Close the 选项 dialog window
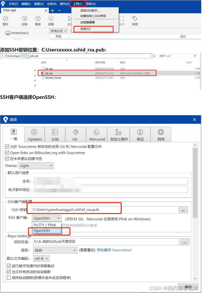Screen dimensions: 202x293 (194, 120)
